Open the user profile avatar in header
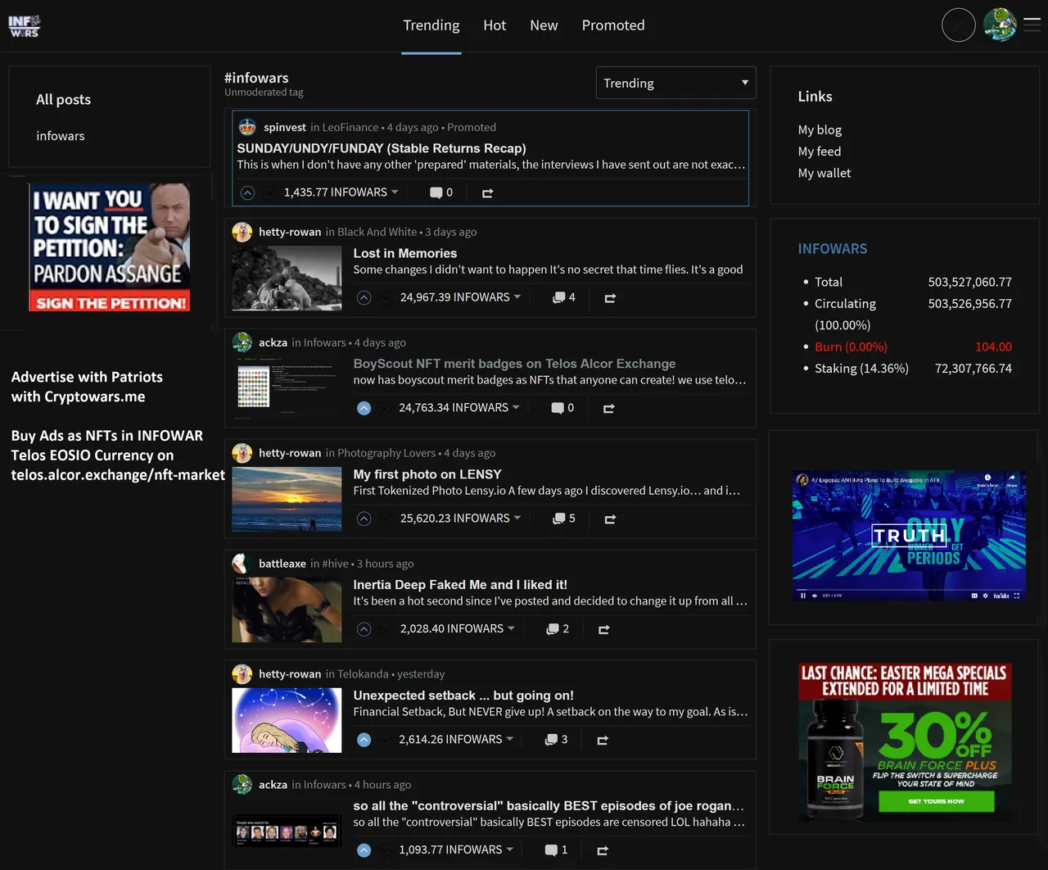The height and width of the screenshot is (870, 1048). (1000, 25)
